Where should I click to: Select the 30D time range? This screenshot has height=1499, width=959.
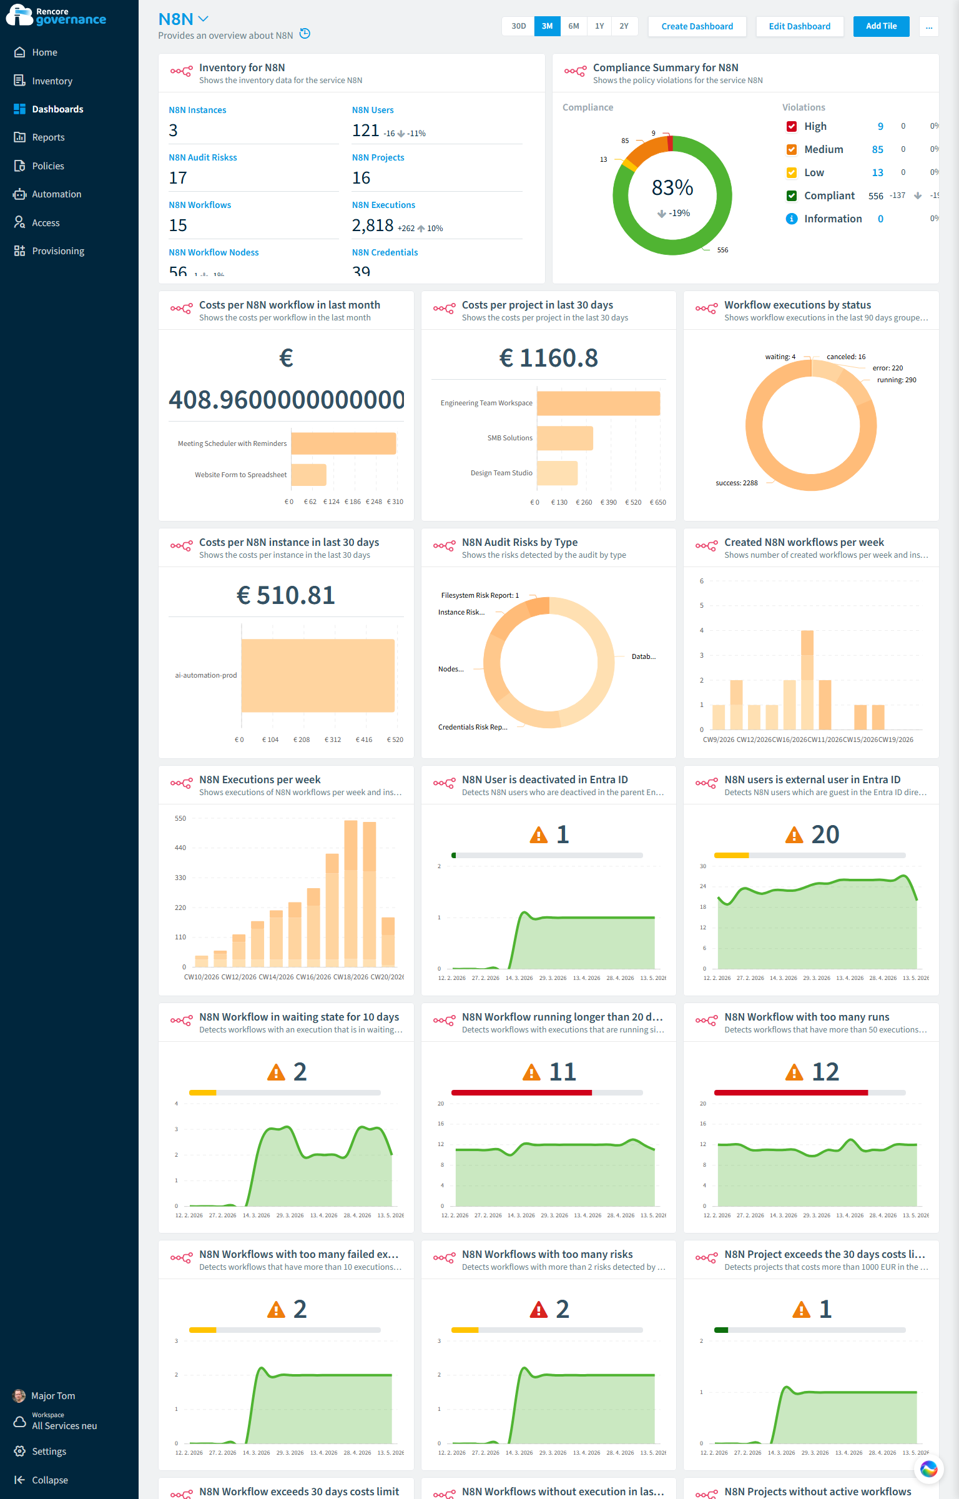pos(518,26)
